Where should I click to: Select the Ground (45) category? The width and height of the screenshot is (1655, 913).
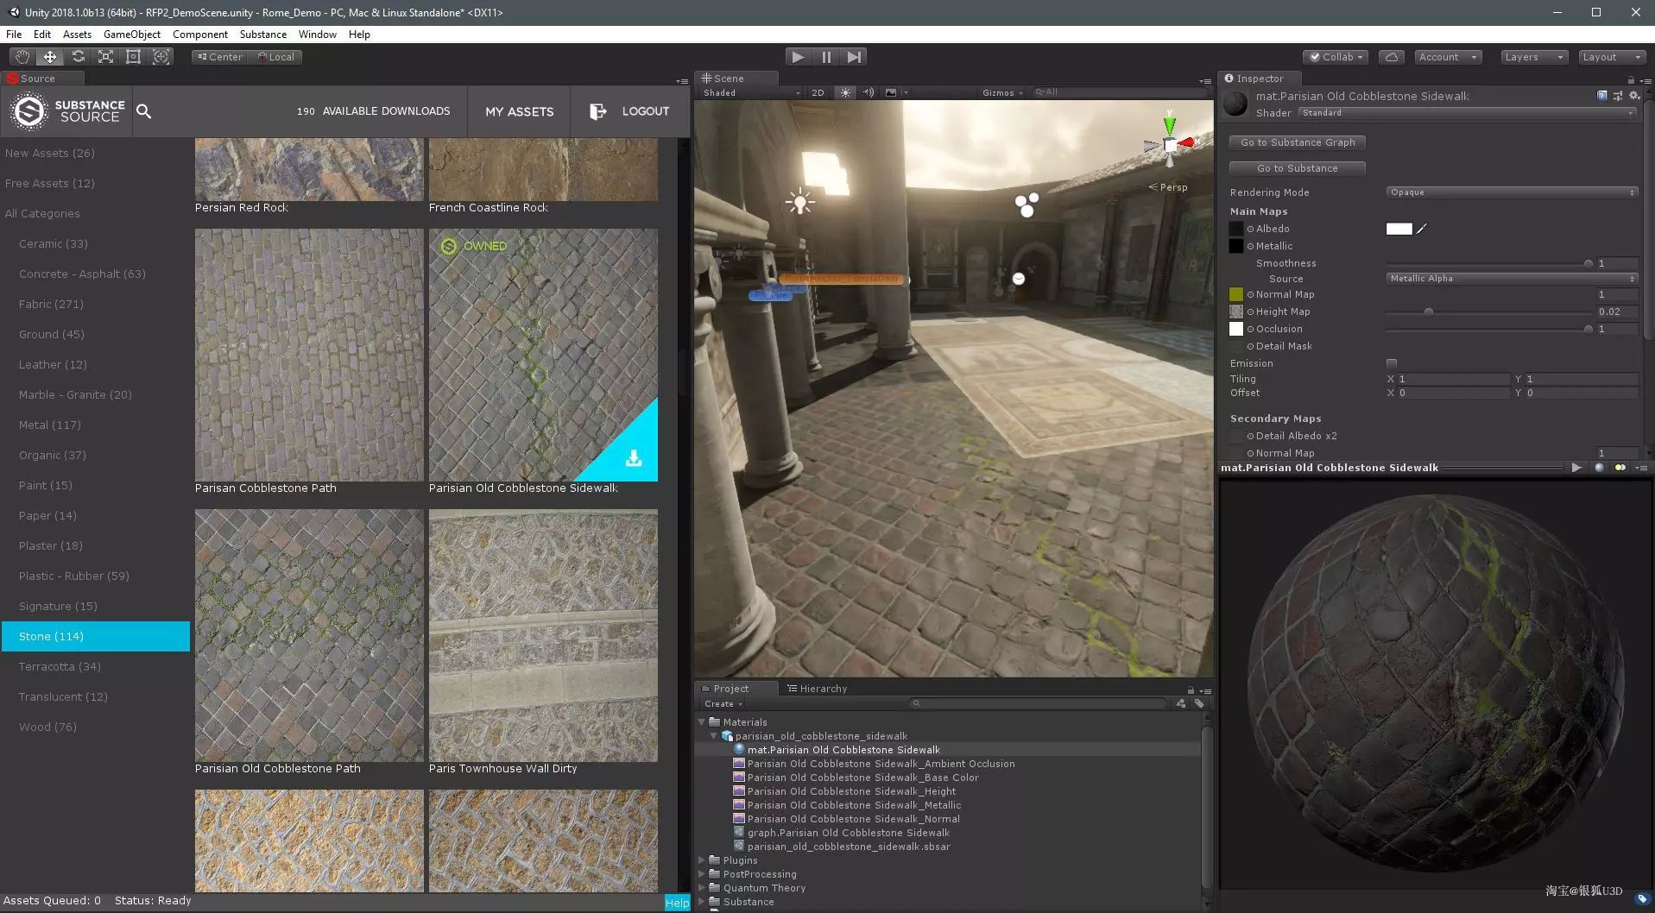tap(52, 334)
